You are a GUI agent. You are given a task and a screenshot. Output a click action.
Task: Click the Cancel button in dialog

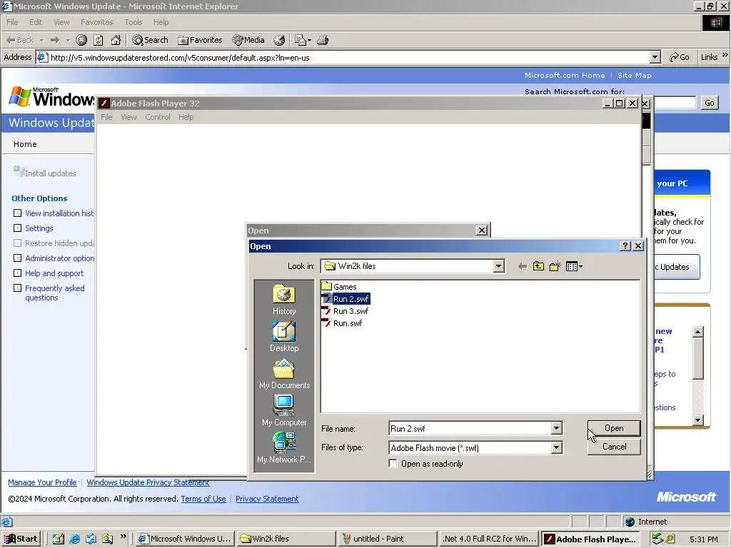pyautogui.click(x=614, y=447)
